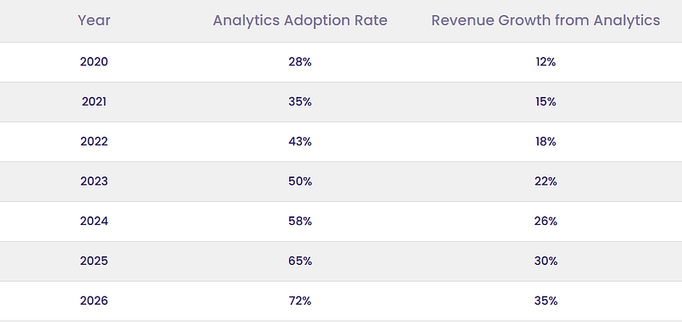Click the 28% adoption rate cell
The width and height of the screenshot is (682, 322).
click(300, 61)
